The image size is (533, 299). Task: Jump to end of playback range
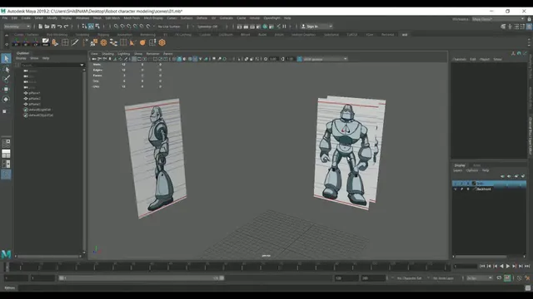pos(527,267)
